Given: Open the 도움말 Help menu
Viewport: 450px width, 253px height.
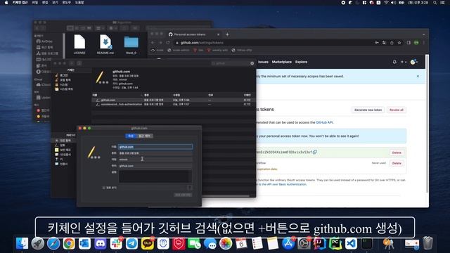Looking at the screenshot, I should [x=79, y=3].
